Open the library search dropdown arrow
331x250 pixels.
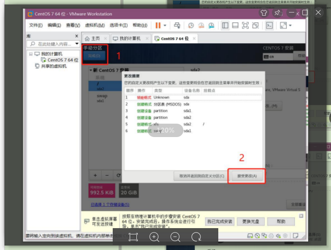tap(77, 44)
